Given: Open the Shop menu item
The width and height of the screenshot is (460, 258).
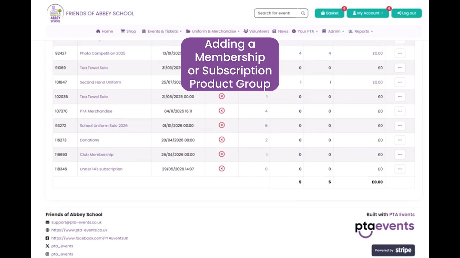Looking at the screenshot, I should click(x=128, y=31).
